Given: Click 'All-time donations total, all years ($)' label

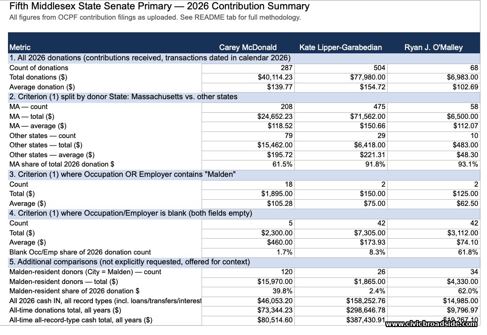Looking at the screenshot, I should [x=65, y=310].
